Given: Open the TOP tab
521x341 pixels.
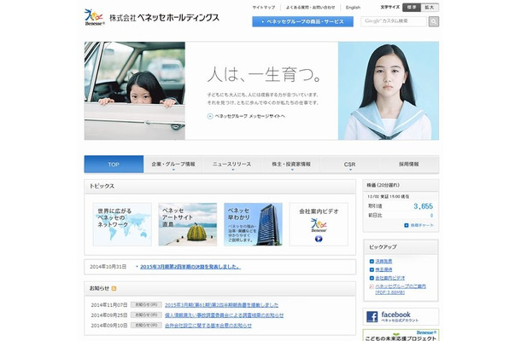Looking at the screenshot, I should click(114, 165).
